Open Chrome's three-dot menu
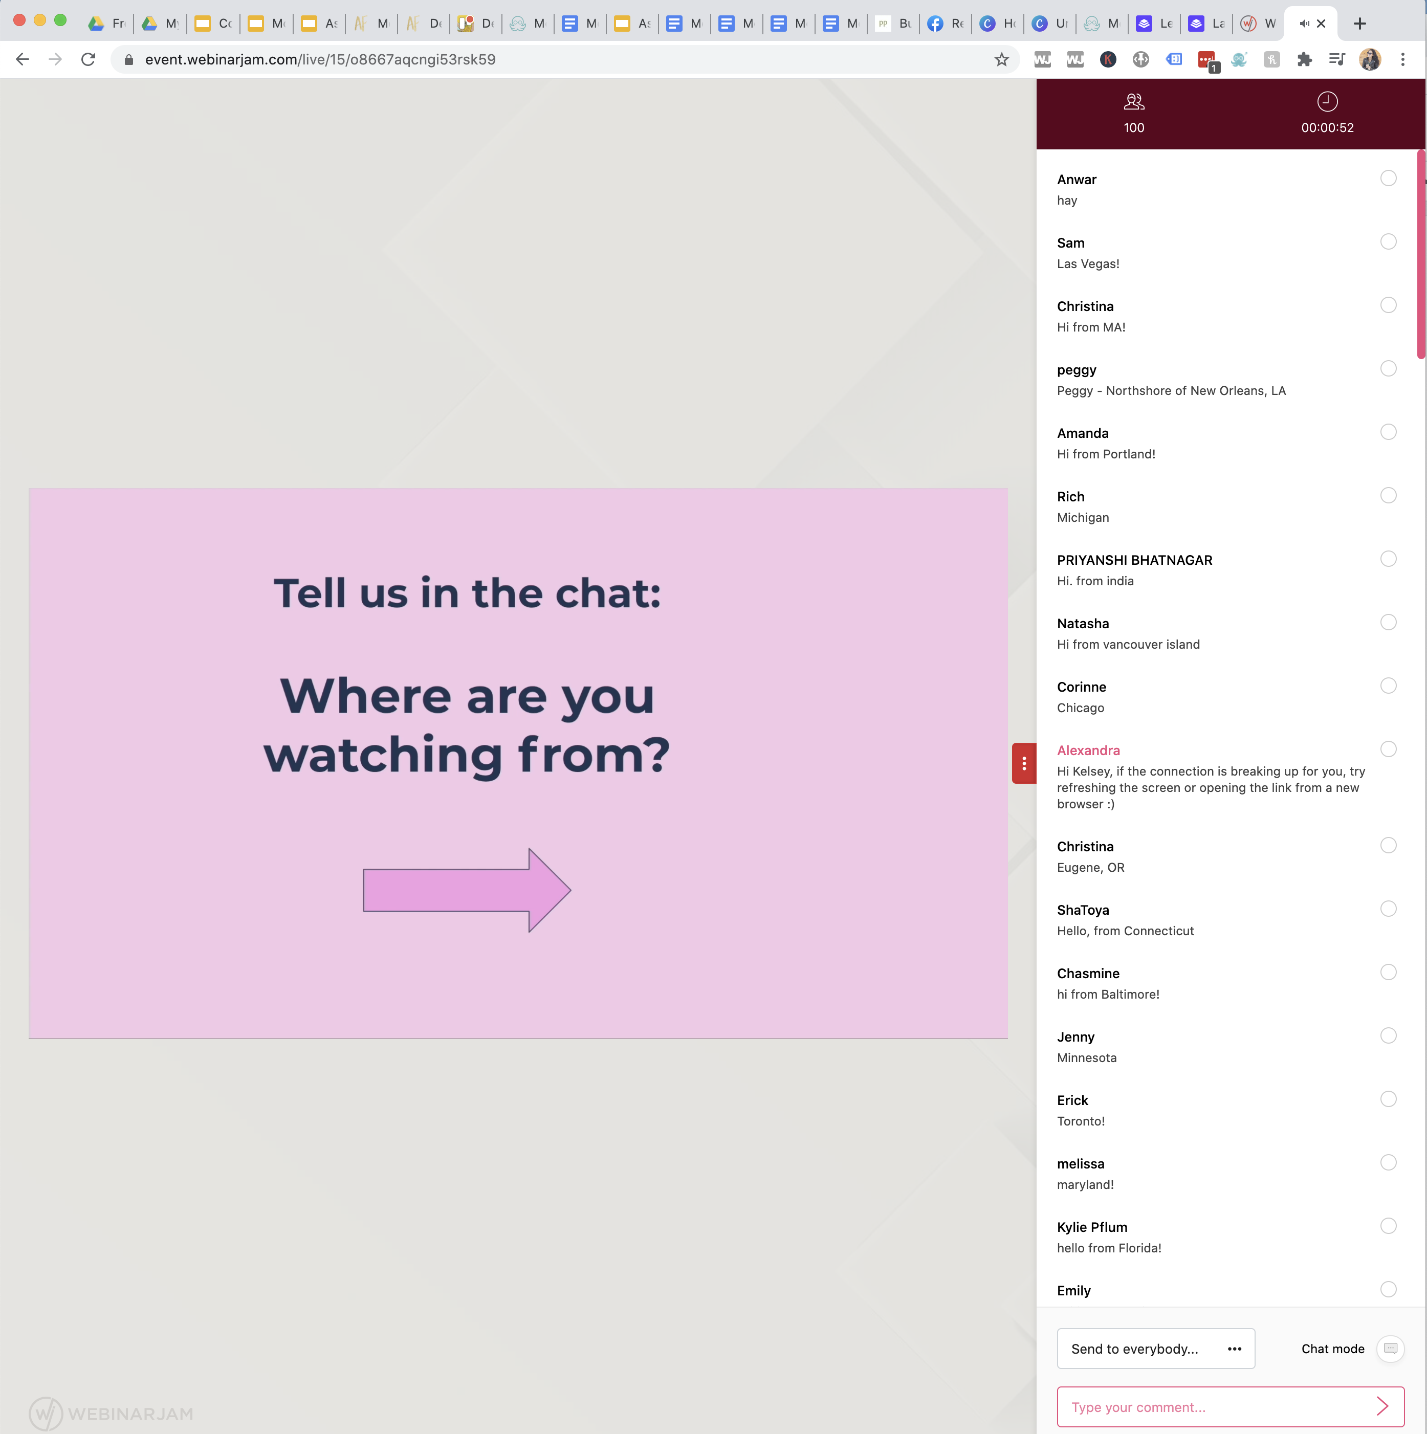 tap(1402, 59)
